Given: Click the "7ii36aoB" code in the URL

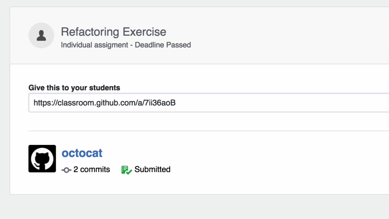Looking at the screenshot, I should (162, 103).
